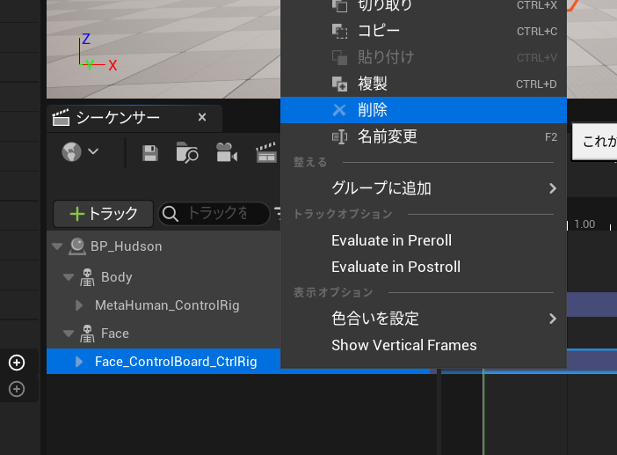617x455 pixels.
Task: Click the camera icon in Sequencer toolbar
Action: 227,153
